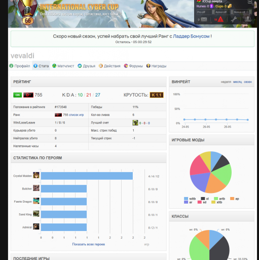The height and width of the screenshot is (260, 259).
Task: Click the vevaldi profile name
Action: pyautogui.click(x=22, y=56)
